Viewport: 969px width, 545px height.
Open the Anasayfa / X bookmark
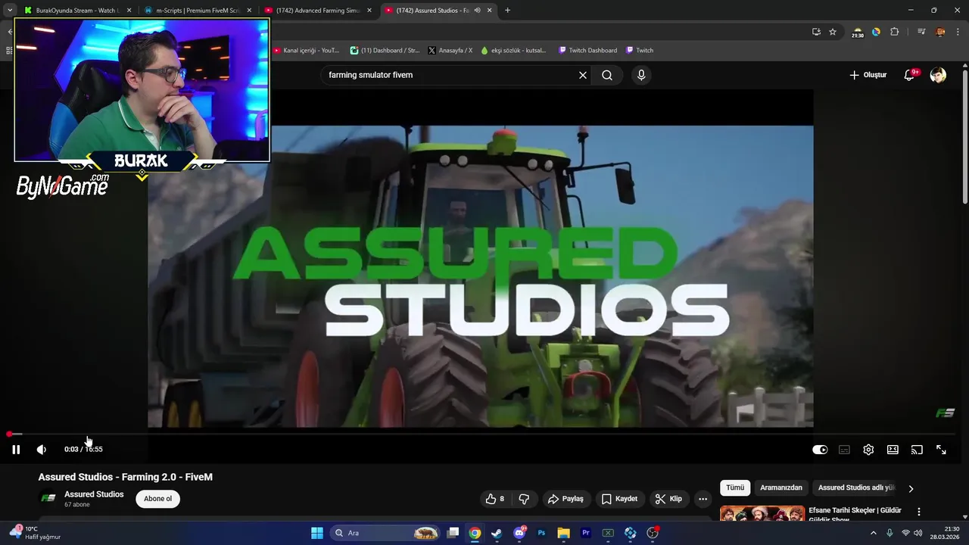(x=450, y=51)
